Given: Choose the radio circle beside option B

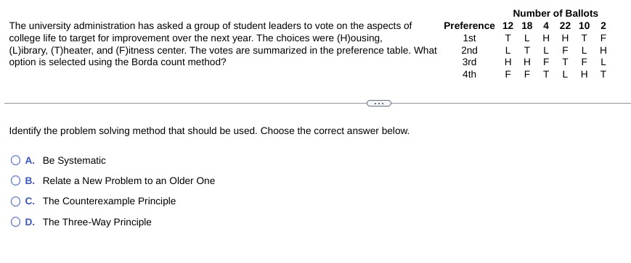Looking at the screenshot, I should tap(15, 180).
